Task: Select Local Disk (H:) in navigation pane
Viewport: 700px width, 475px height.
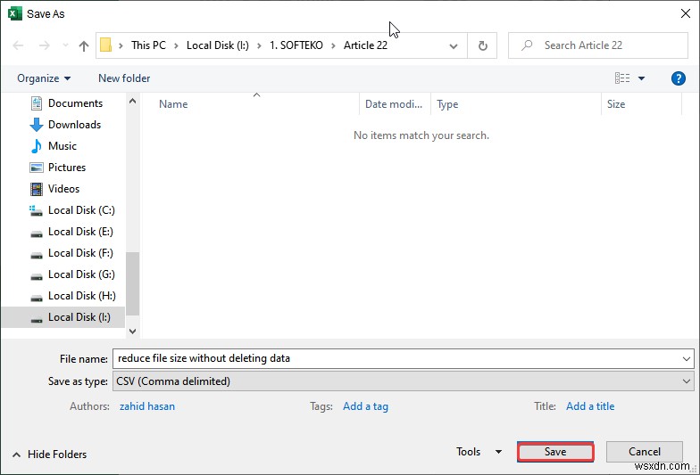Action: [82, 296]
